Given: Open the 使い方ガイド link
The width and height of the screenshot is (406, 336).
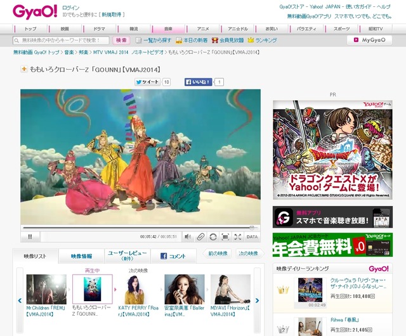Looking at the screenshot, I should coord(358,7).
